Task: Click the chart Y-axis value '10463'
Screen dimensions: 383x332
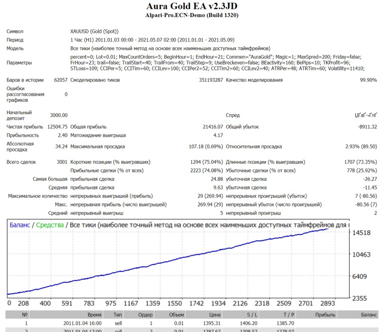Action: click(x=361, y=255)
